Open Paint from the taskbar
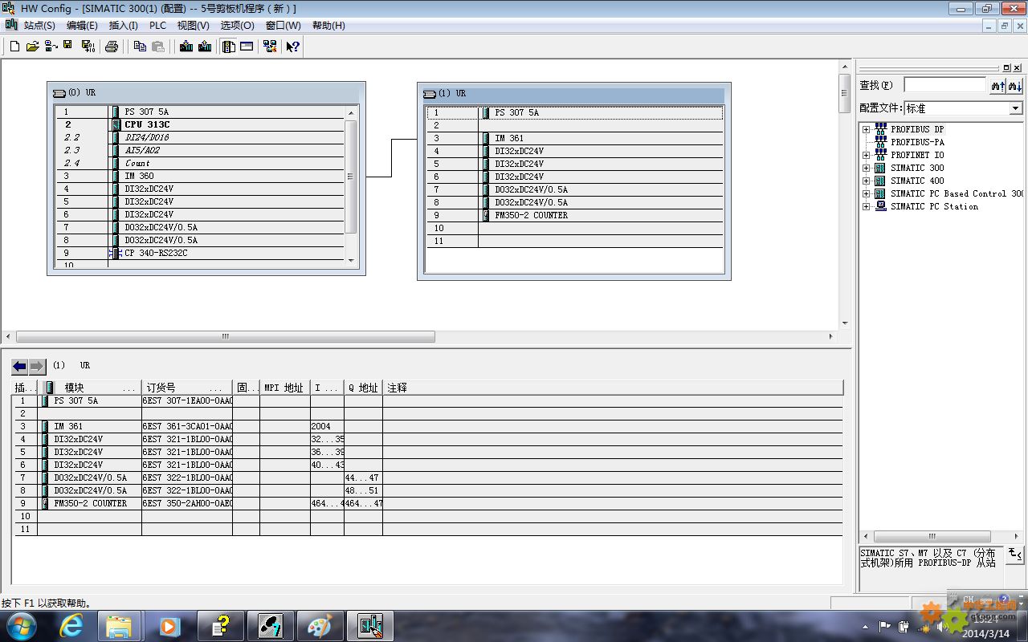Viewport: 1028px width, 642px height. tap(320, 625)
